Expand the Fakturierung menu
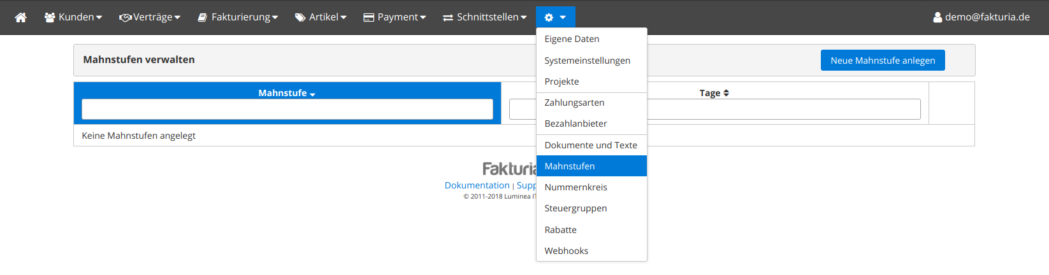Screen dimensions: 1049x275 pyautogui.click(x=238, y=17)
